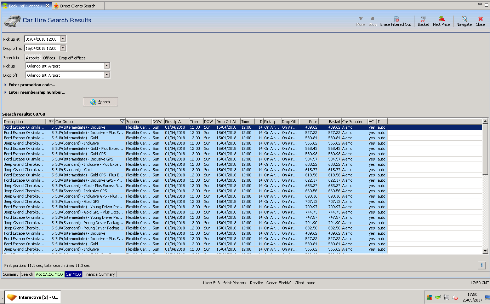Open the Pick up at date dropdown

(x=63, y=39)
